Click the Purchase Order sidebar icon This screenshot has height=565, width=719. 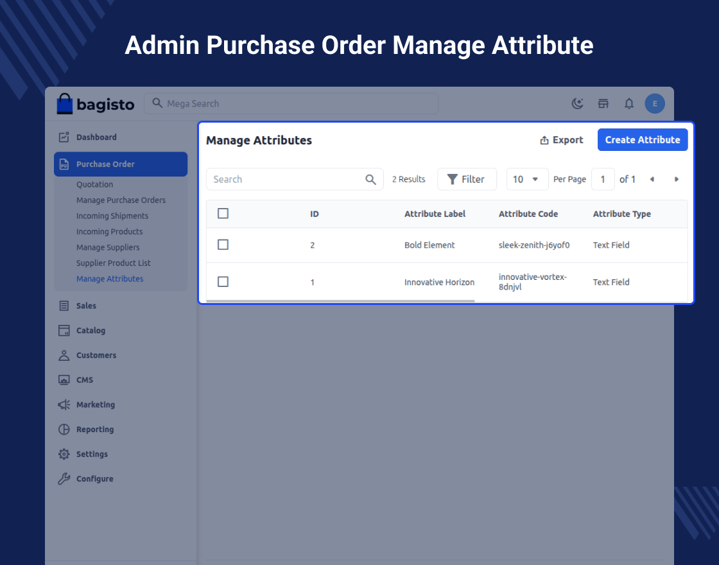(64, 164)
